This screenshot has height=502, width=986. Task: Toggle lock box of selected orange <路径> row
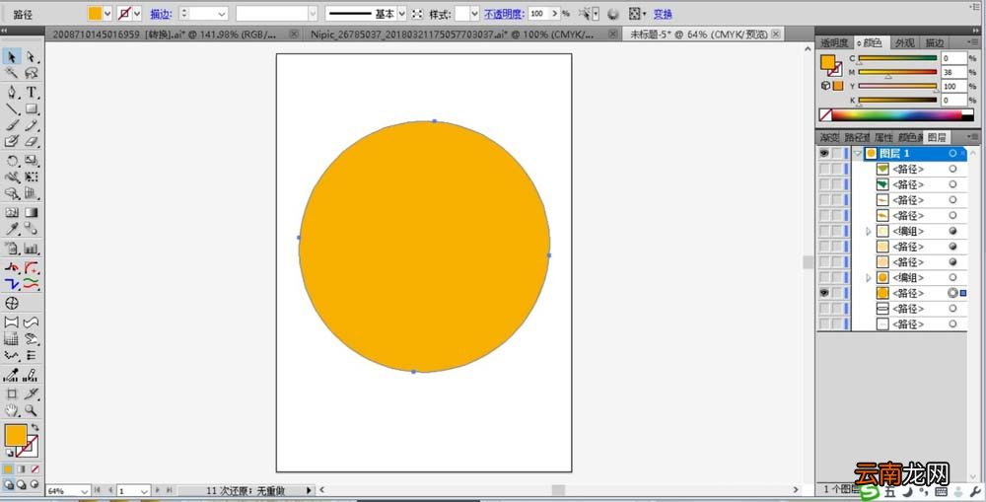coord(837,293)
